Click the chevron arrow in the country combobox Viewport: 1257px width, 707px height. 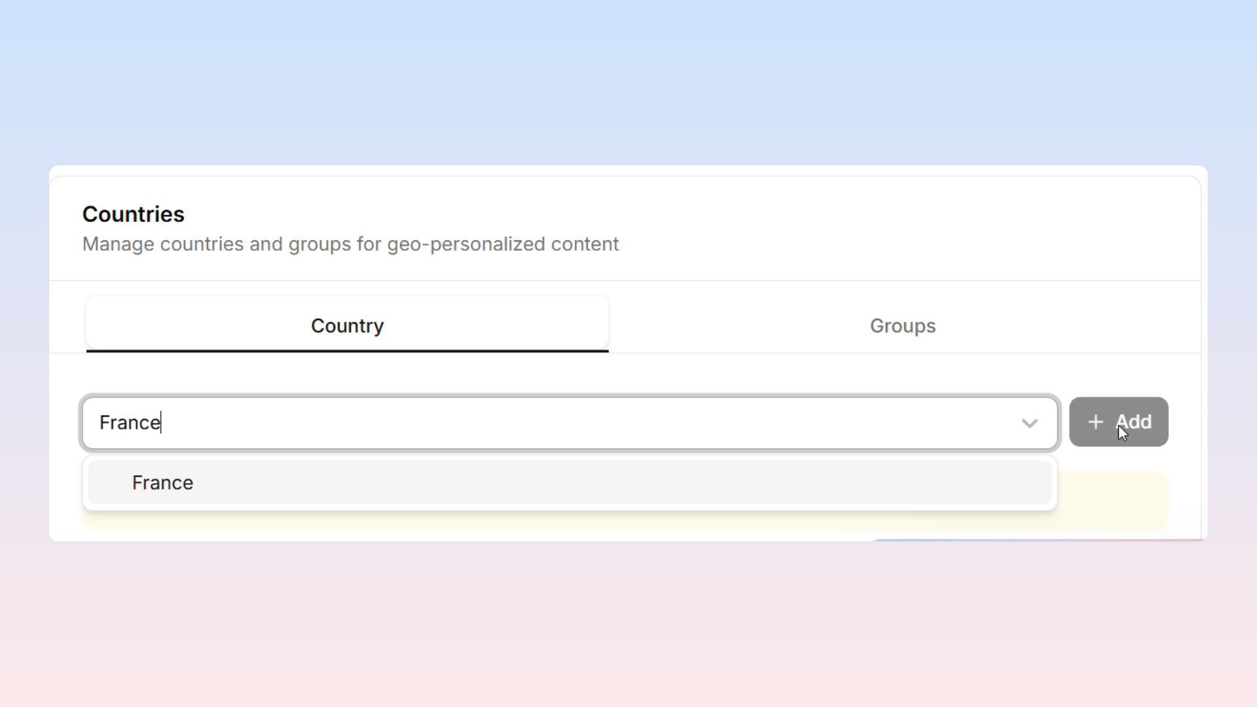[1030, 424]
